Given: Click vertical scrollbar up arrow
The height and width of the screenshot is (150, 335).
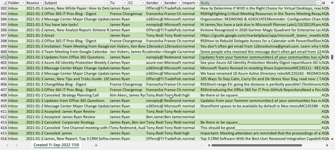Looking at the screenshot, I should 332,2.
